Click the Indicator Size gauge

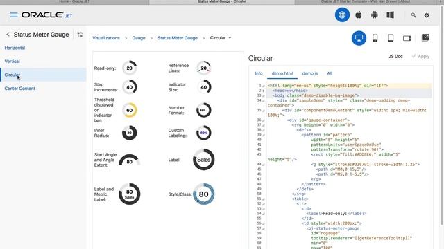tap(203, 87)
